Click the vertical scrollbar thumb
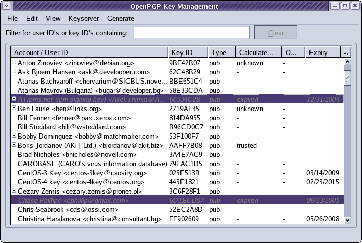Viewport: 362px width, 243px height. click(x=347, y=78)
